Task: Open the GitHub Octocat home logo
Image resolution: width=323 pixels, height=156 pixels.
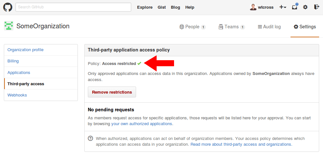Action: click(8, 7)
